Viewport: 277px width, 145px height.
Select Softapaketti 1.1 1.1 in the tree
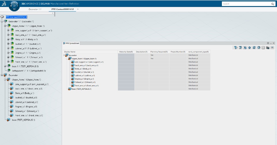coord(29,71)
